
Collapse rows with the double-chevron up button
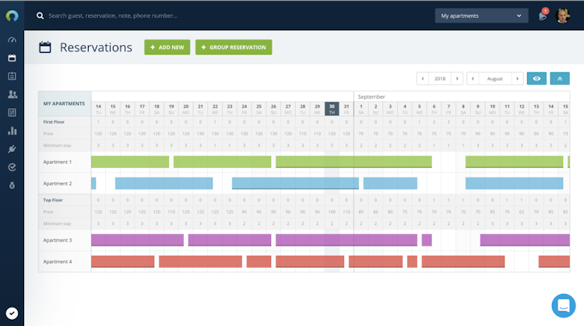[560, 79]
